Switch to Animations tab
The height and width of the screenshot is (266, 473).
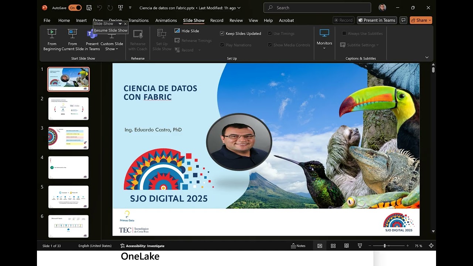tap(166, 20)
